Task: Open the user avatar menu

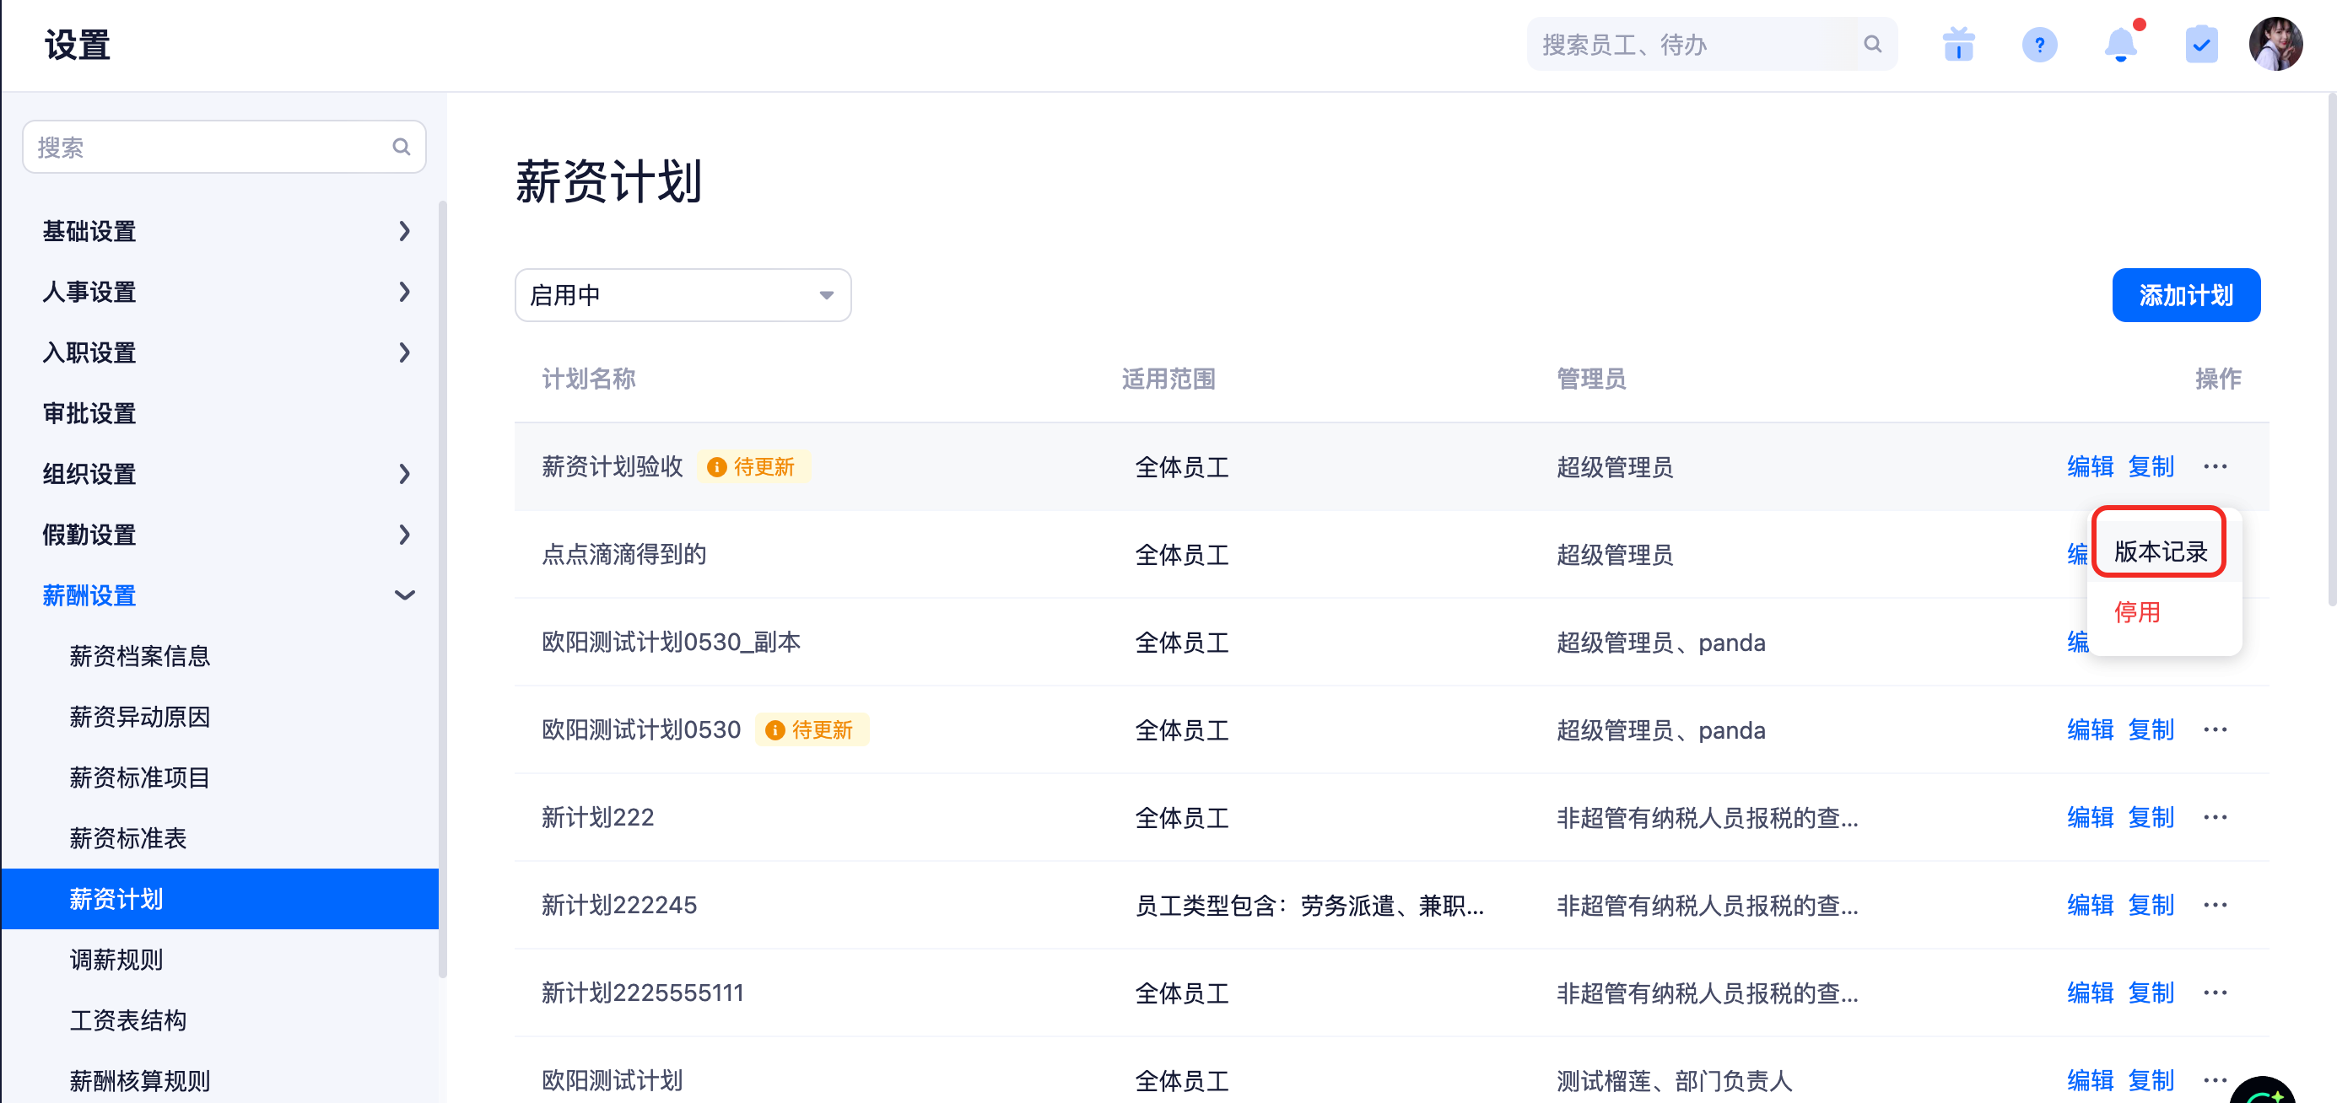Action: click(2275, 45)
